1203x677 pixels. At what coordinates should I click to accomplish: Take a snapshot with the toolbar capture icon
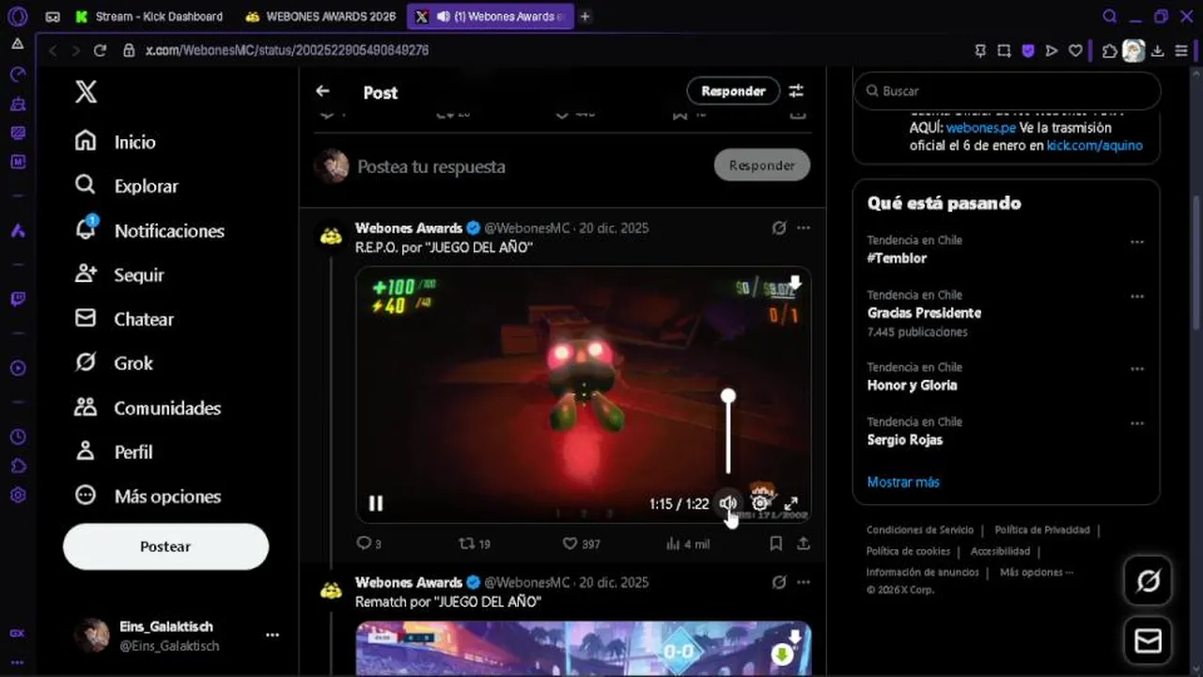coord(1004,51)
